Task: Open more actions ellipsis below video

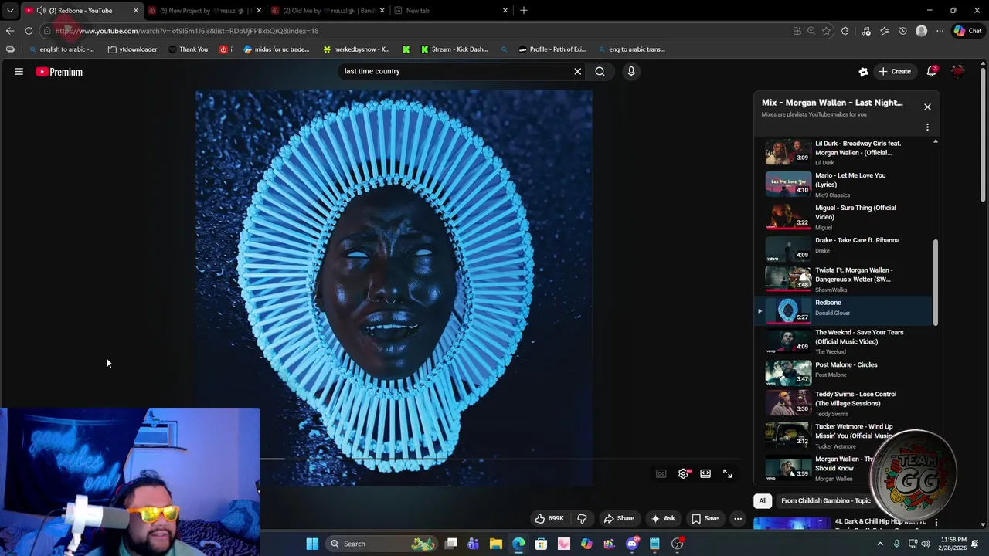Action: coord(738,518)
